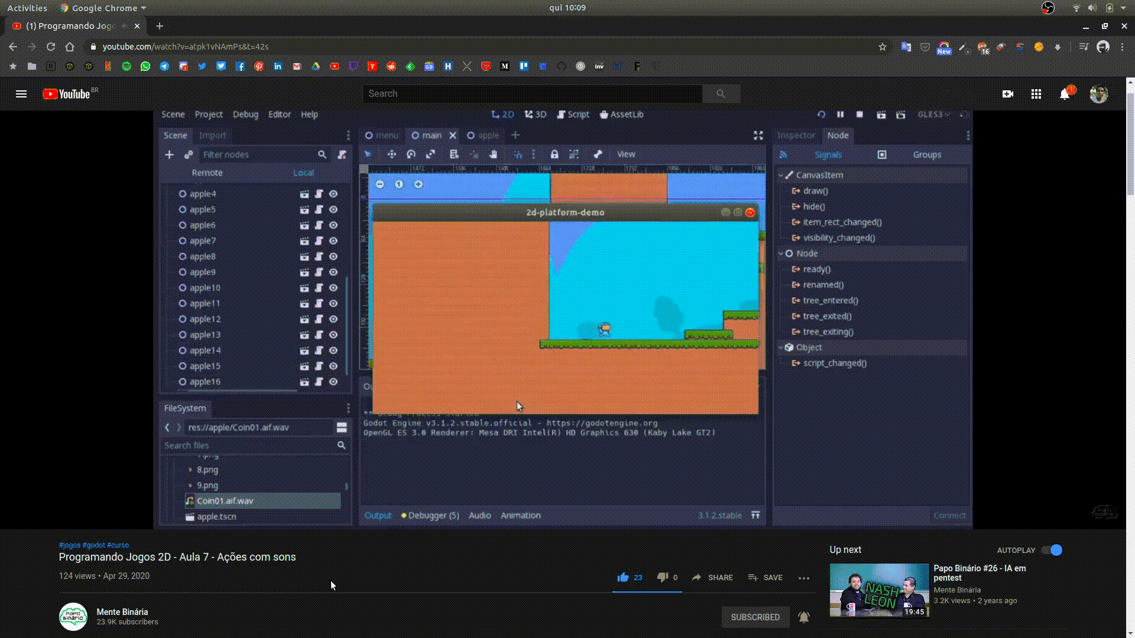This screenshot has width=1135, height=638.
Task: Open the Scene menu
Action: 172,115
